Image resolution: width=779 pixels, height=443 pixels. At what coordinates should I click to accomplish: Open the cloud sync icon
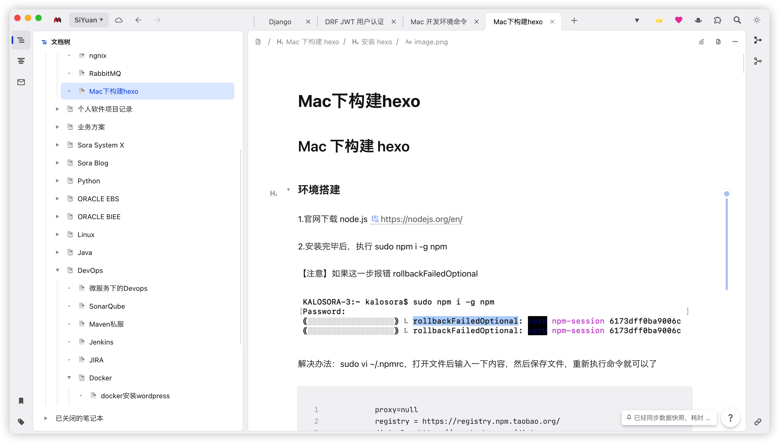click(118, 20)
